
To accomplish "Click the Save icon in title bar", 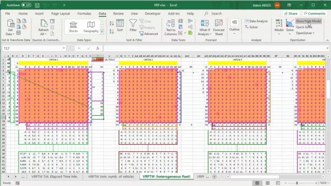I will point(37,5).
